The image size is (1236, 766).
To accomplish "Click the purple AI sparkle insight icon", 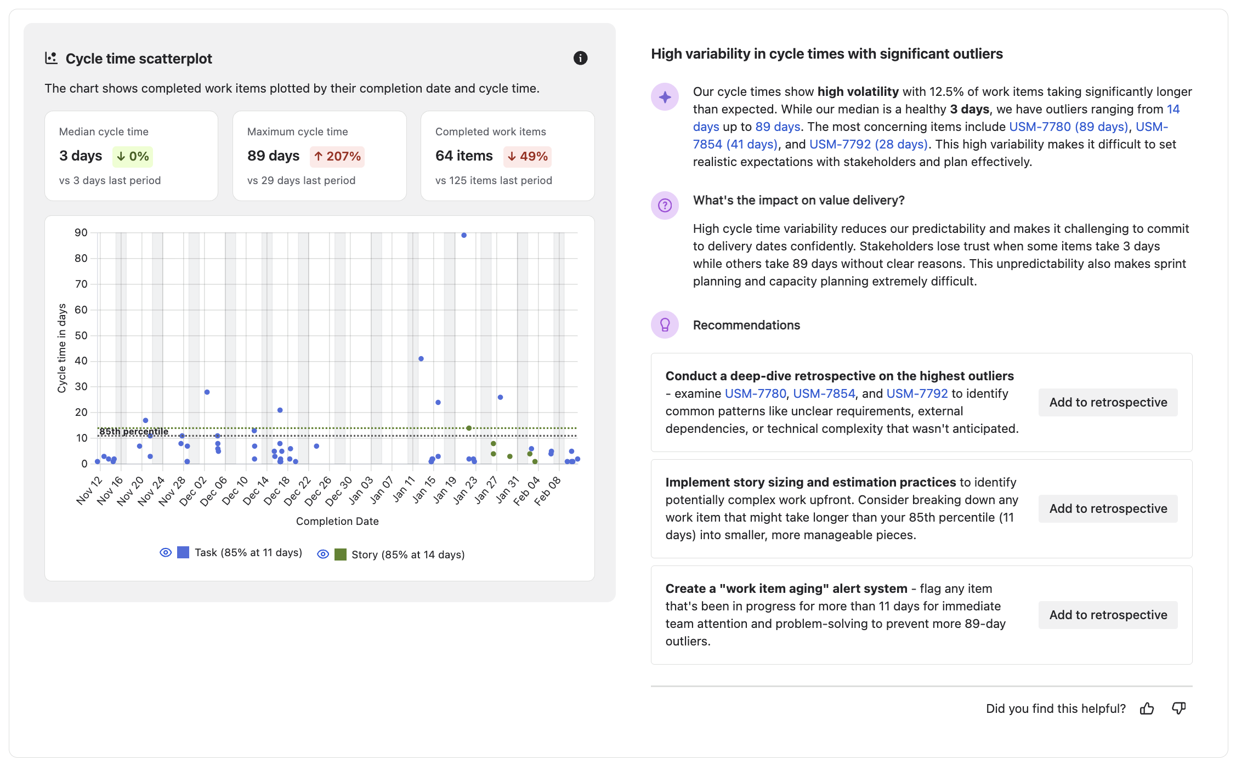I will tap(665, 97).
